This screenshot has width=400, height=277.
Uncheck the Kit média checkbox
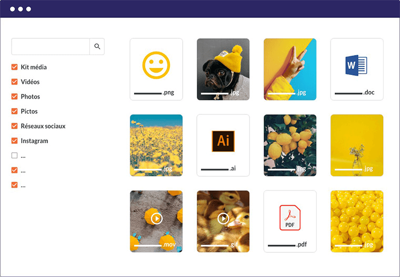(x=15, y=67)
